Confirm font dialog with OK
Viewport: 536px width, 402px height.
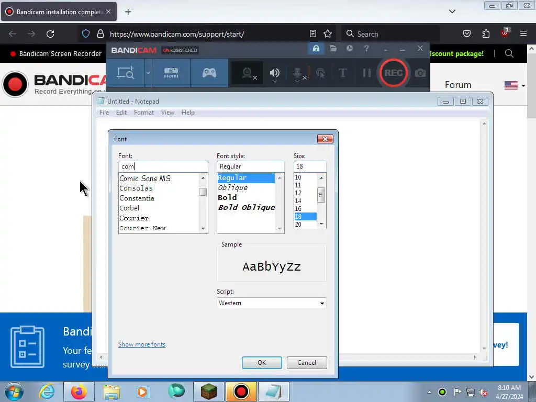coord(262,363)
